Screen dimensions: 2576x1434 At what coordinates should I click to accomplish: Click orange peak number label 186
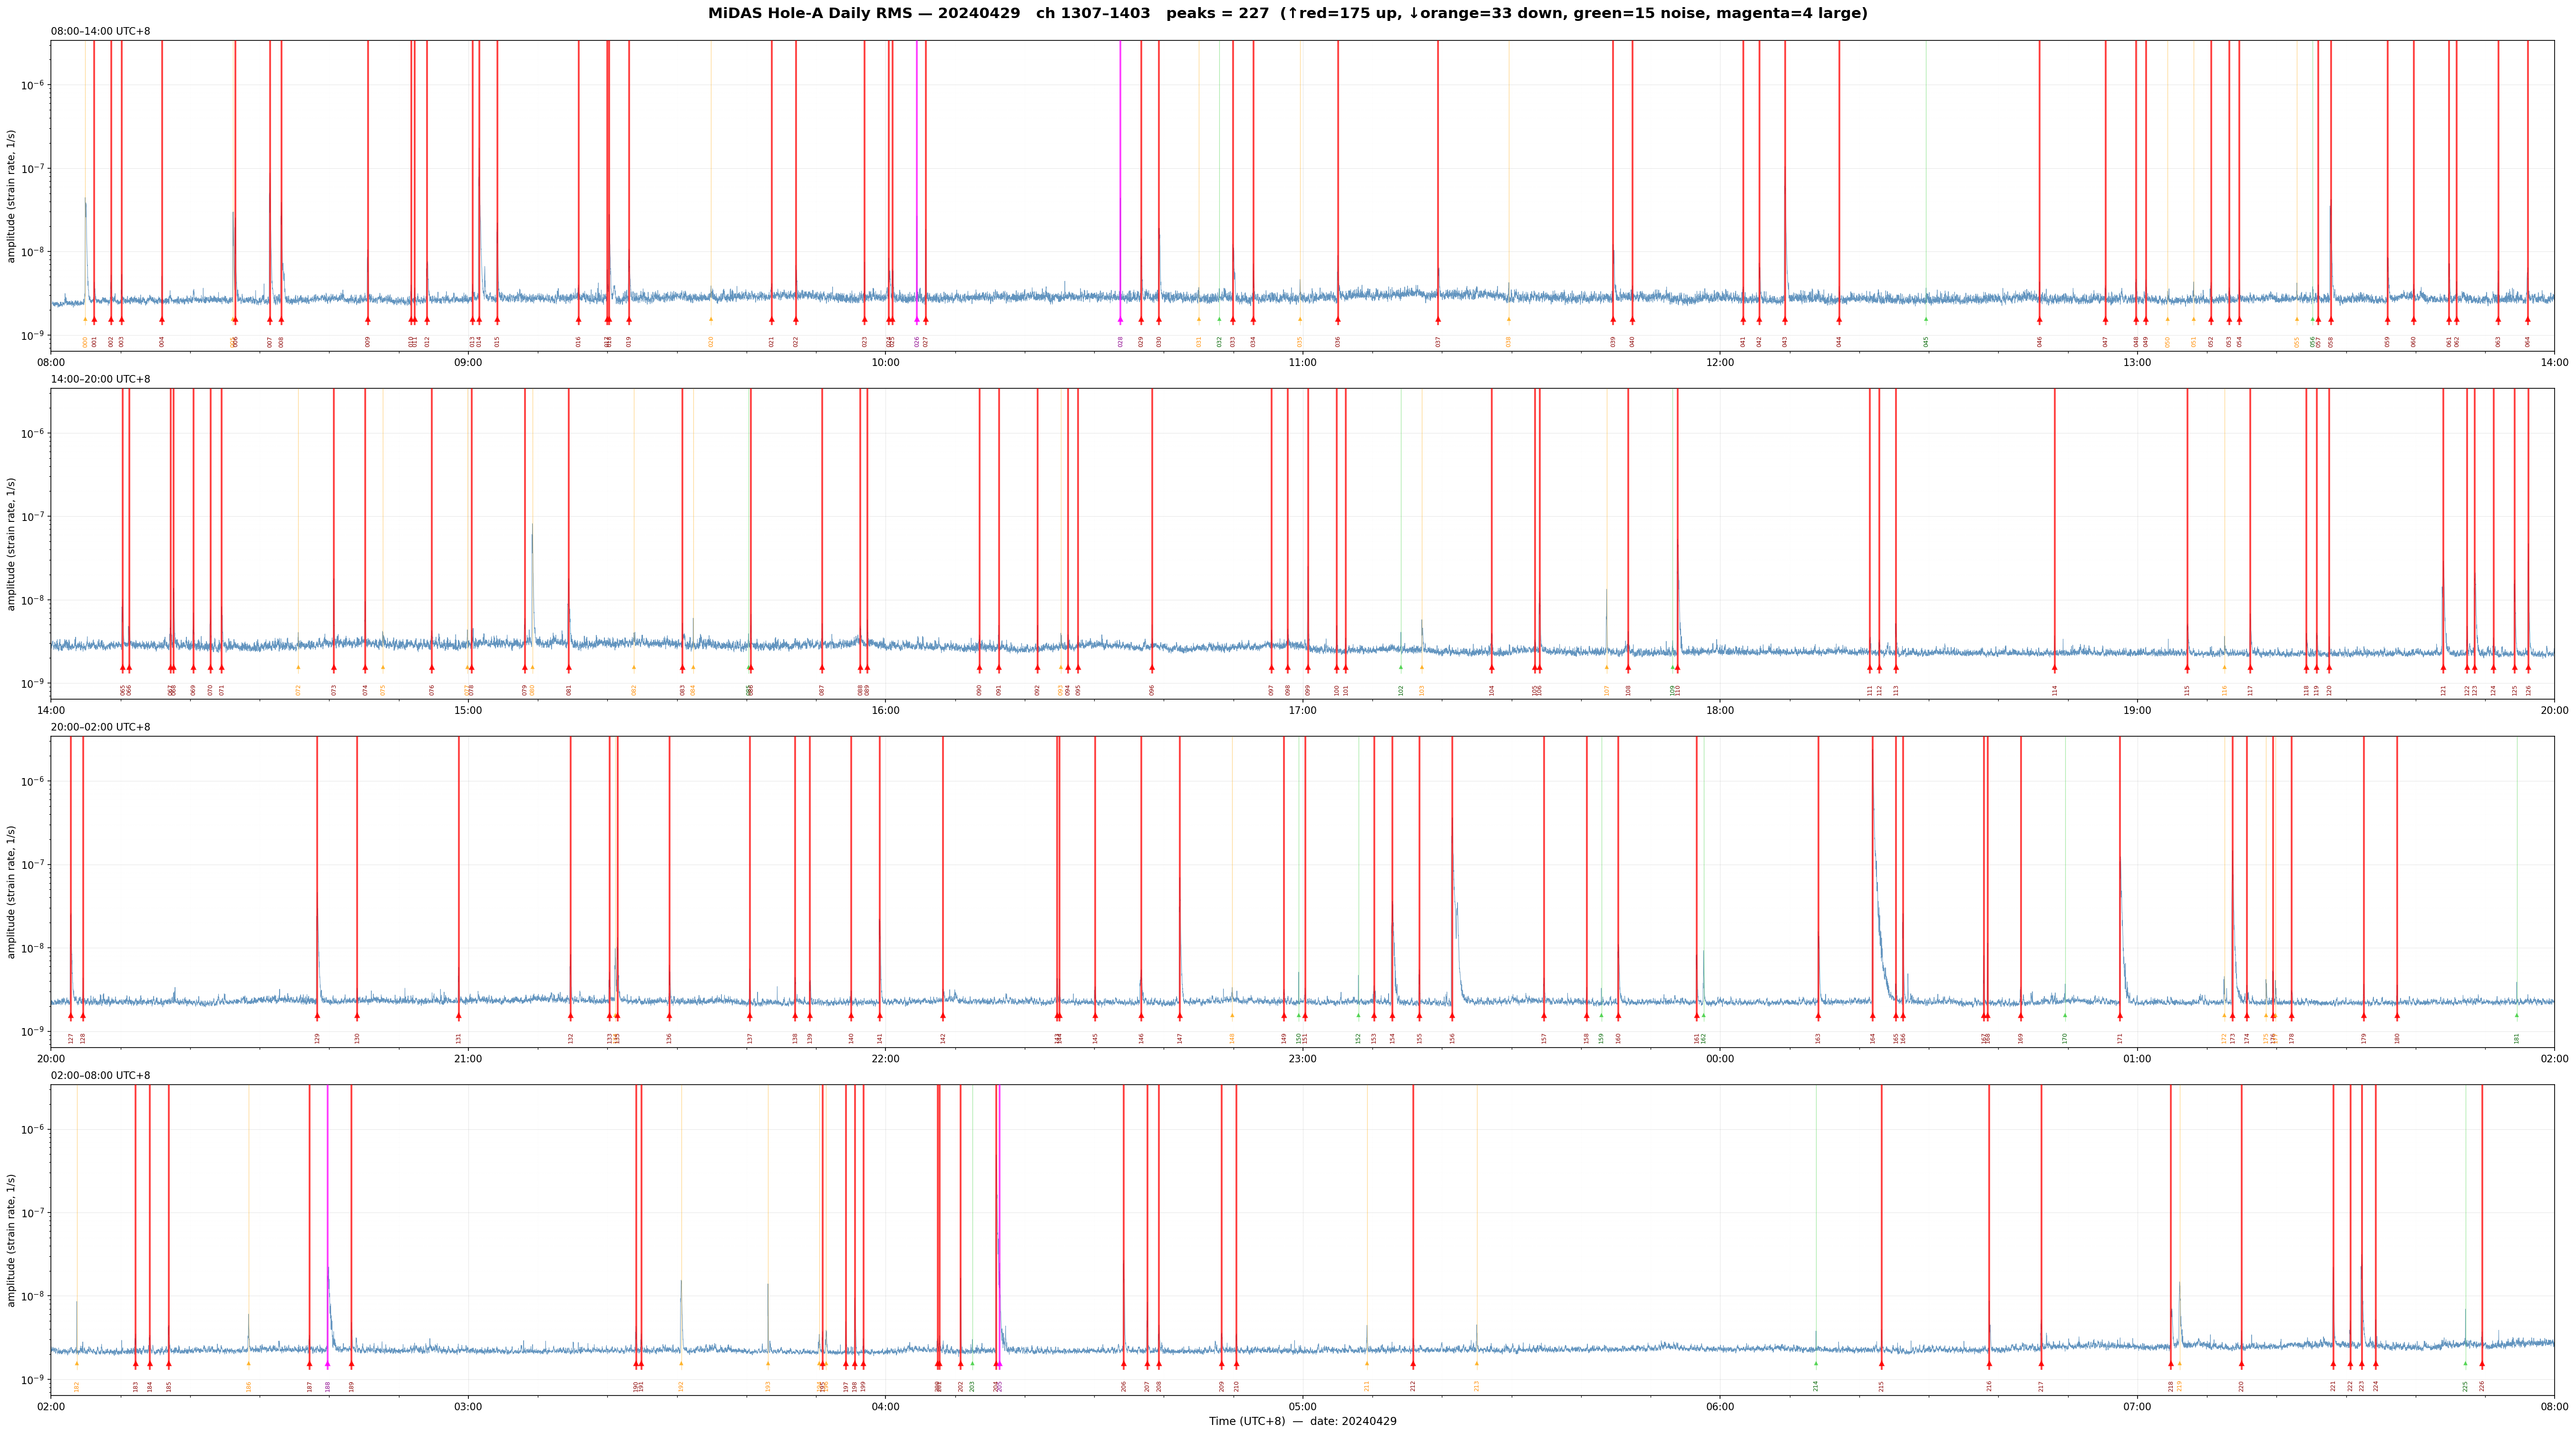[249, 1386]
